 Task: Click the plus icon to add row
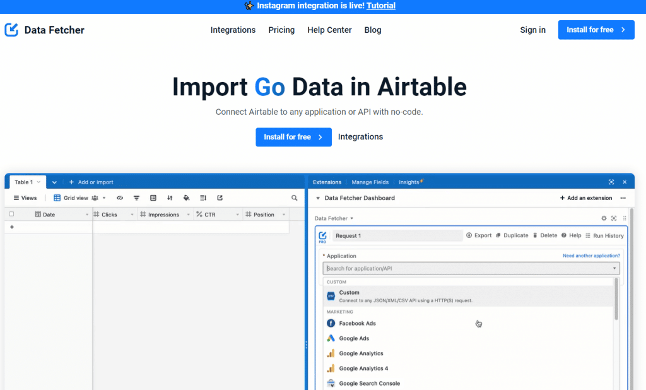click(12, 227)
